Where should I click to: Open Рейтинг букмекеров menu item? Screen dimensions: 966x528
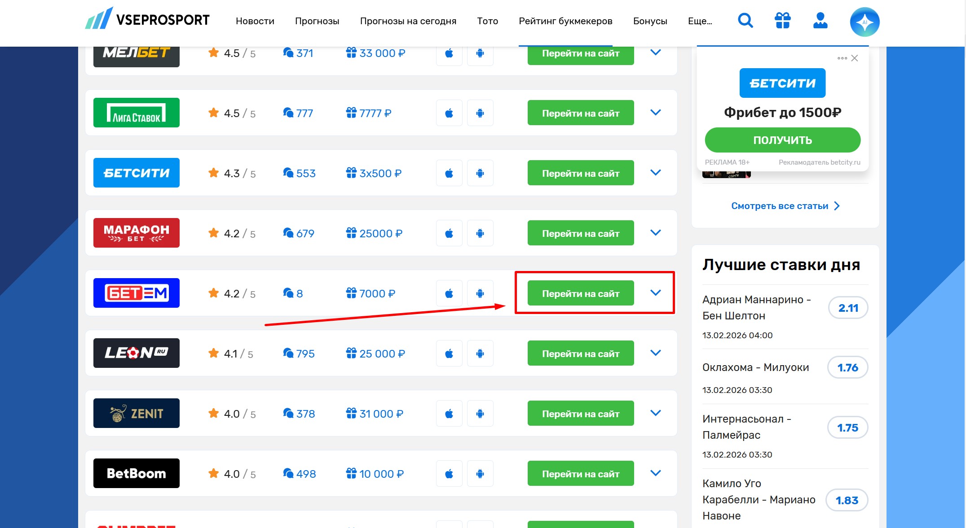point(565,21)
